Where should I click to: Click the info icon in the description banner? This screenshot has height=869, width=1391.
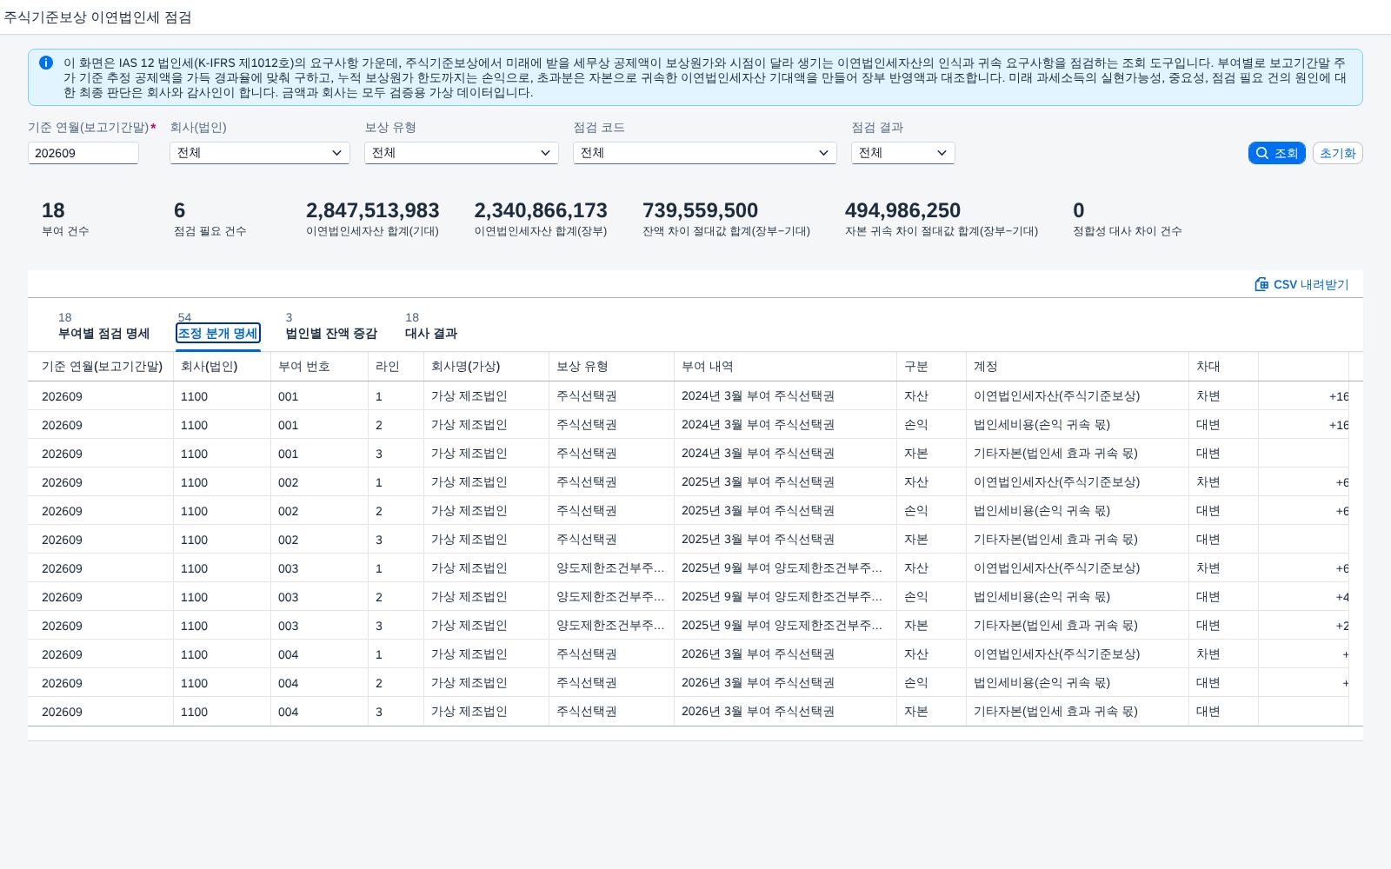click(46, 63)
